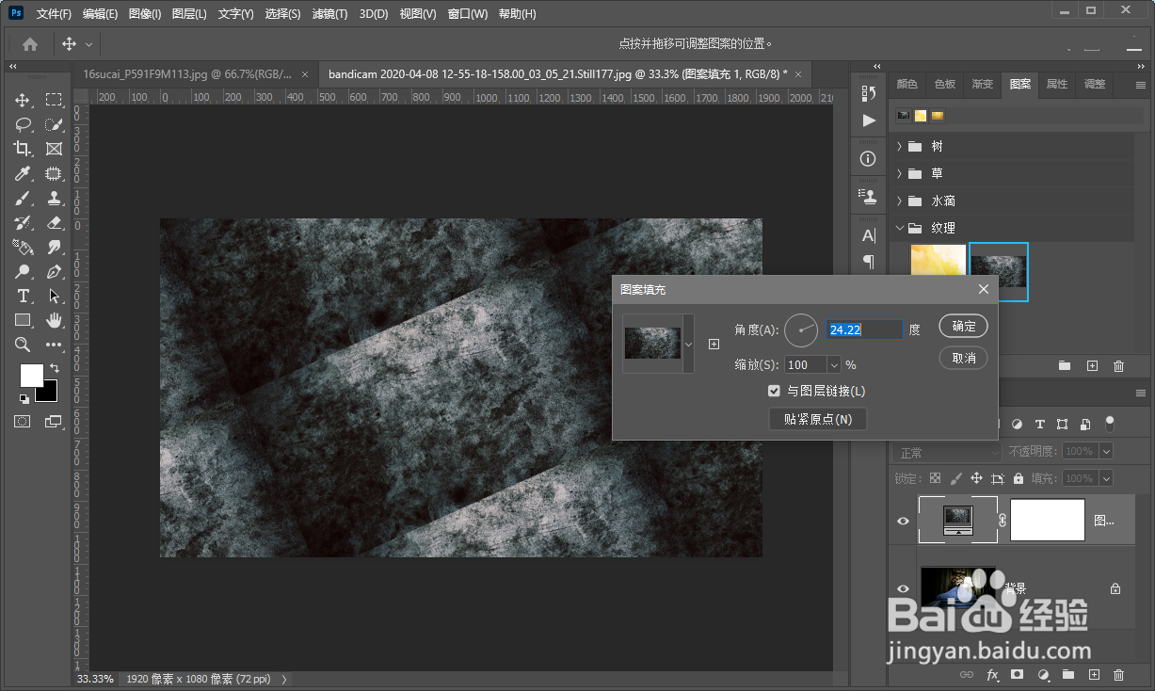1155x691 pixels.
Task: Select the Pen tool
Action: click(55, 271)
